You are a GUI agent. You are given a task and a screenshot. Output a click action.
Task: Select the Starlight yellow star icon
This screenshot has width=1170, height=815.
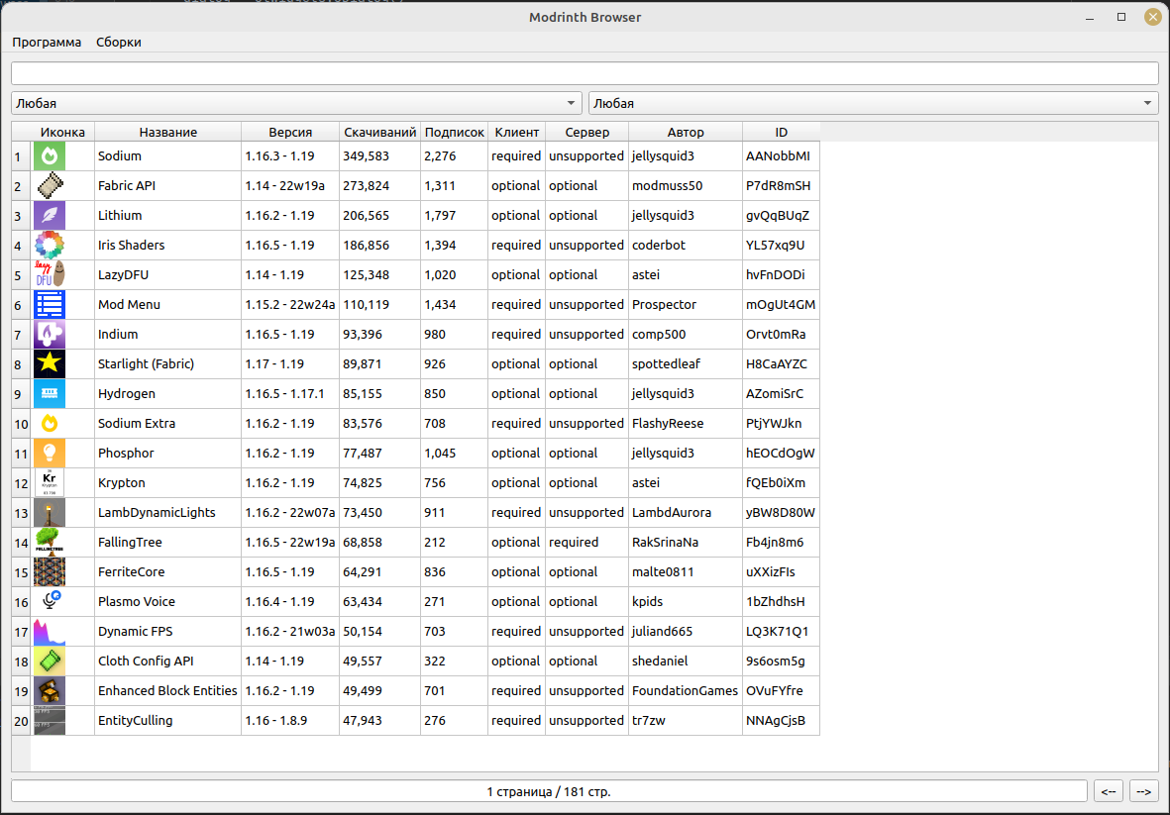tap(50, 364)
